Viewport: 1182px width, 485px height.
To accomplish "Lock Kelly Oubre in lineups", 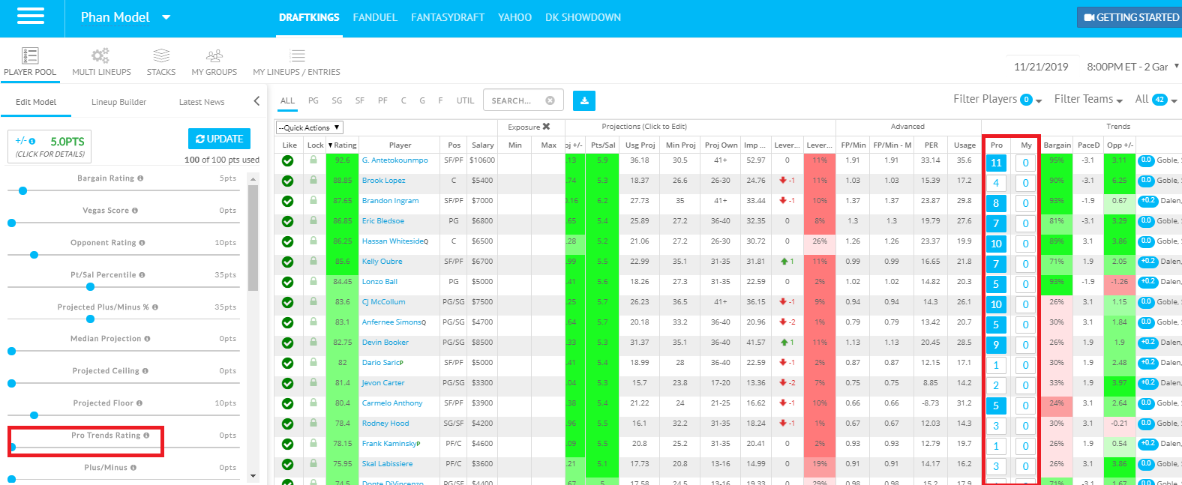I will click(313, 262).
